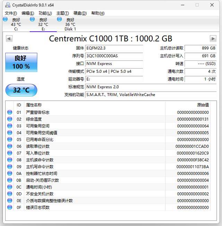This screenshot has height=226, width=222.
Task: Go to next disk with right arrow
Action: (213, 39)
